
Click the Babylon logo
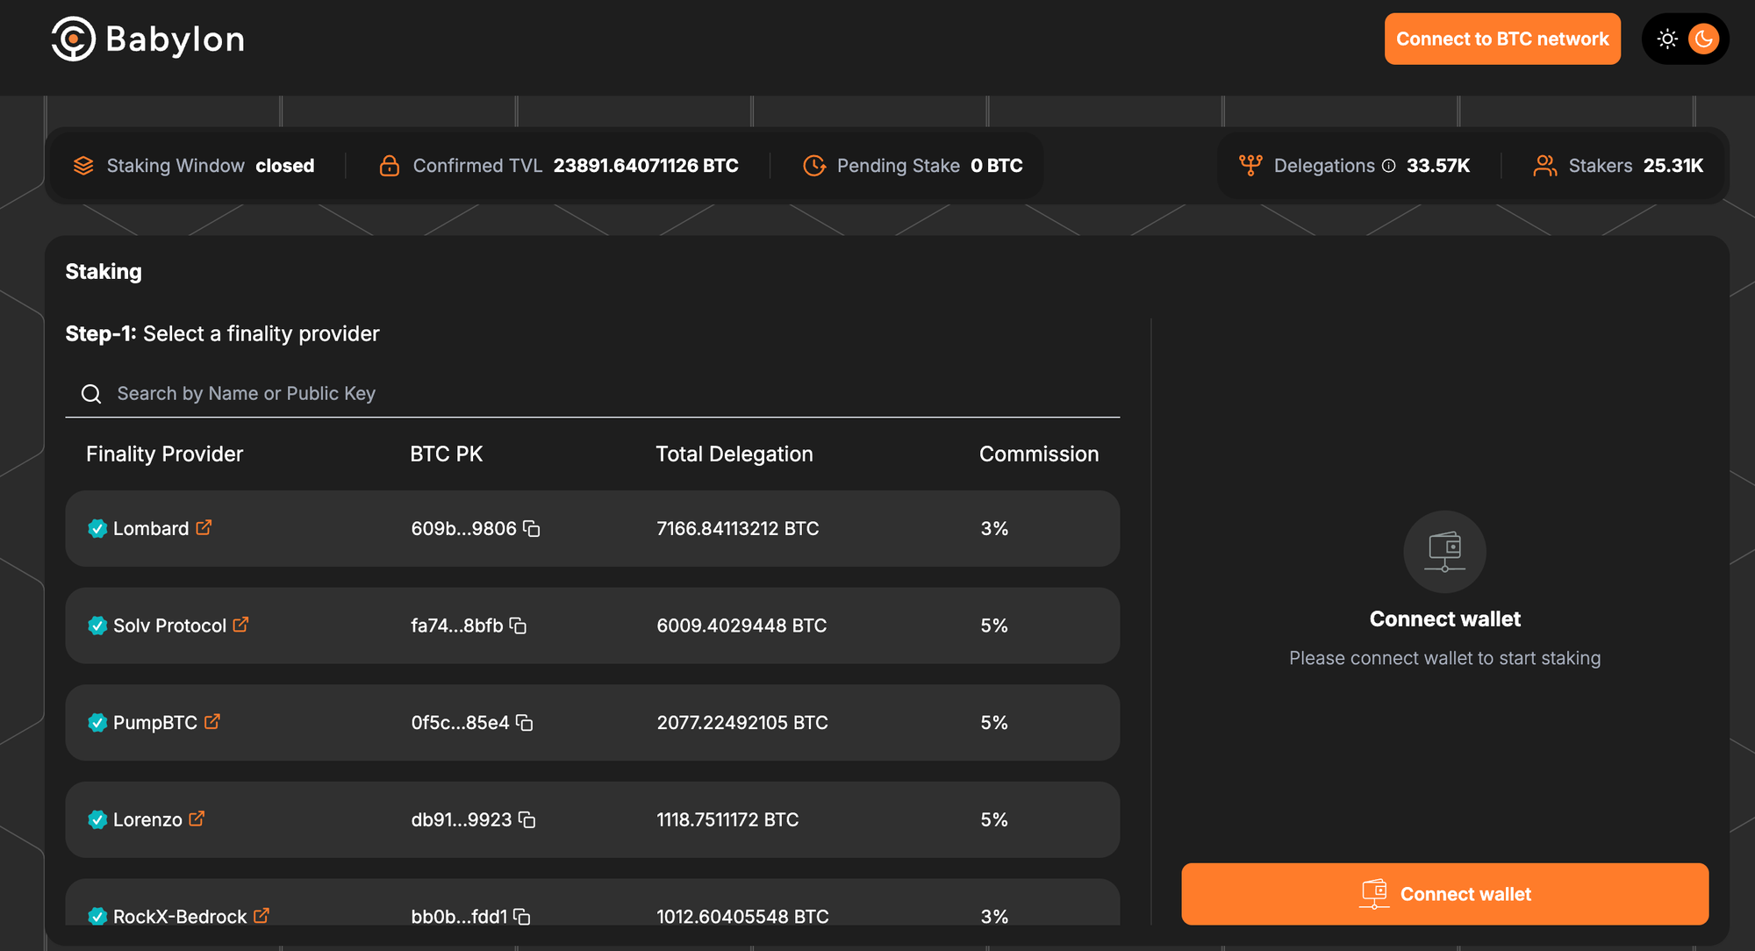[147, 39]
